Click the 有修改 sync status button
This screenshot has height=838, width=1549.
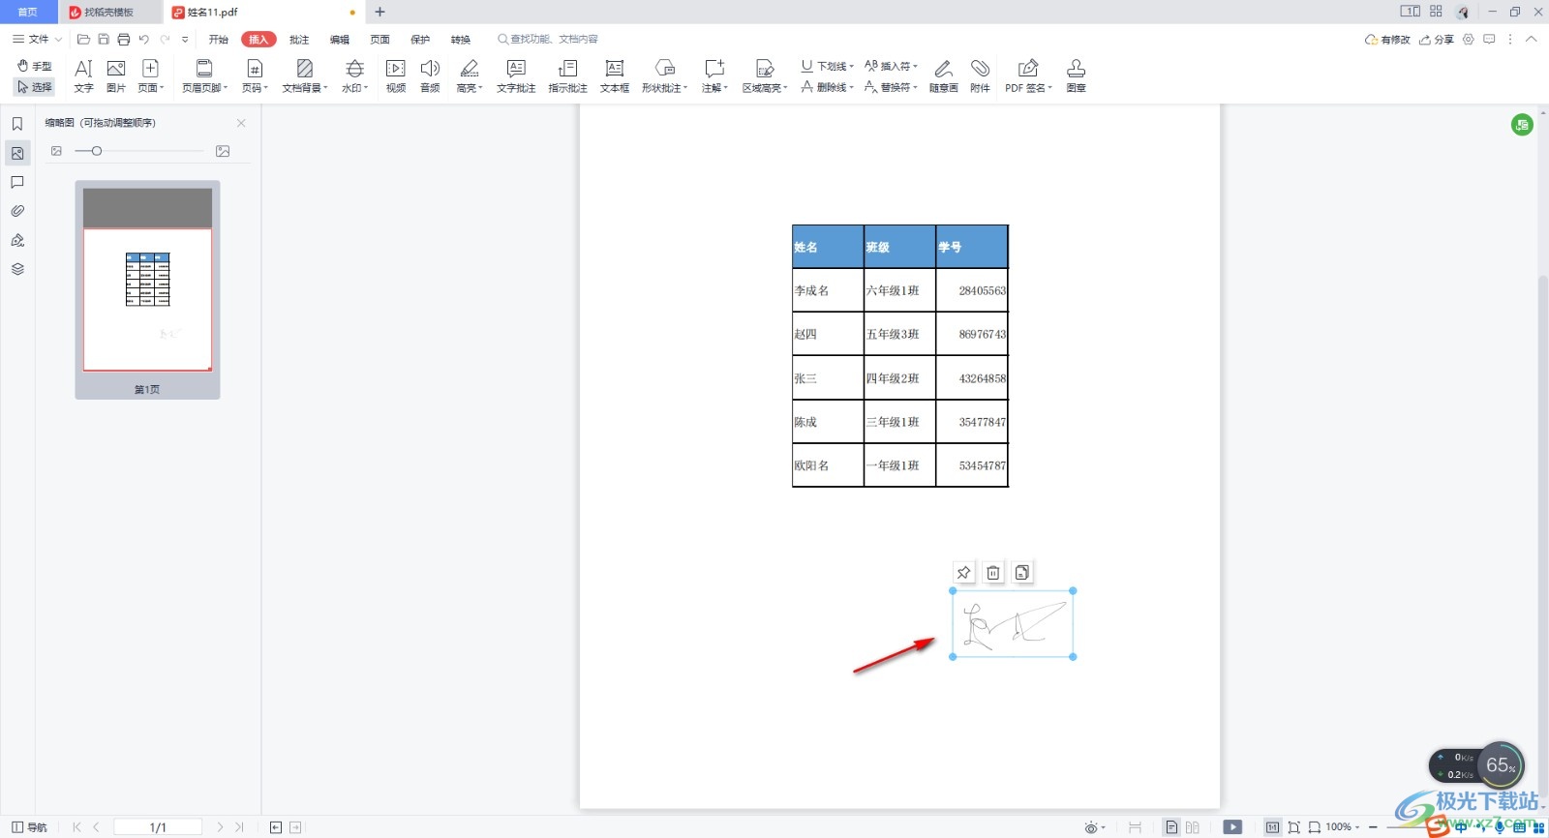1387,40
